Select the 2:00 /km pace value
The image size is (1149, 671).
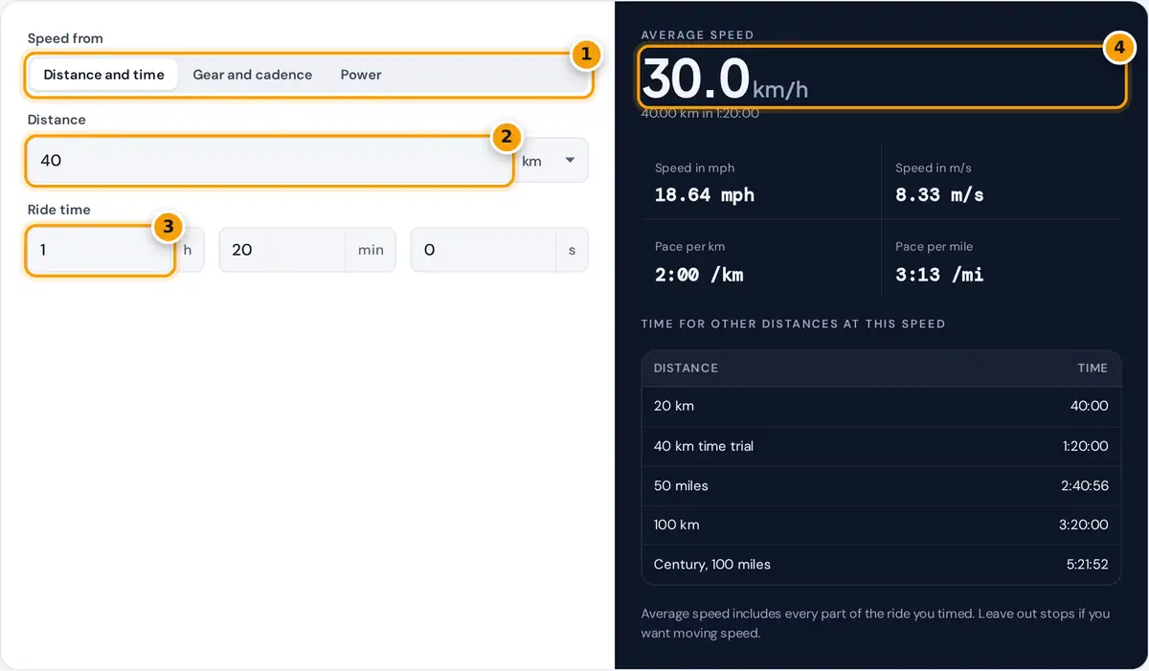[x=699, y=275]
